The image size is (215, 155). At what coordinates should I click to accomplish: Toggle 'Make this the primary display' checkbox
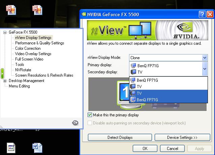coord(90,115)
